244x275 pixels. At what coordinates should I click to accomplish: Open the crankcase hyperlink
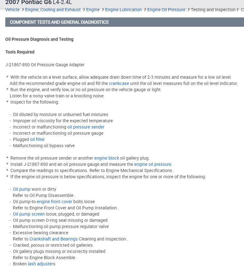119,83
